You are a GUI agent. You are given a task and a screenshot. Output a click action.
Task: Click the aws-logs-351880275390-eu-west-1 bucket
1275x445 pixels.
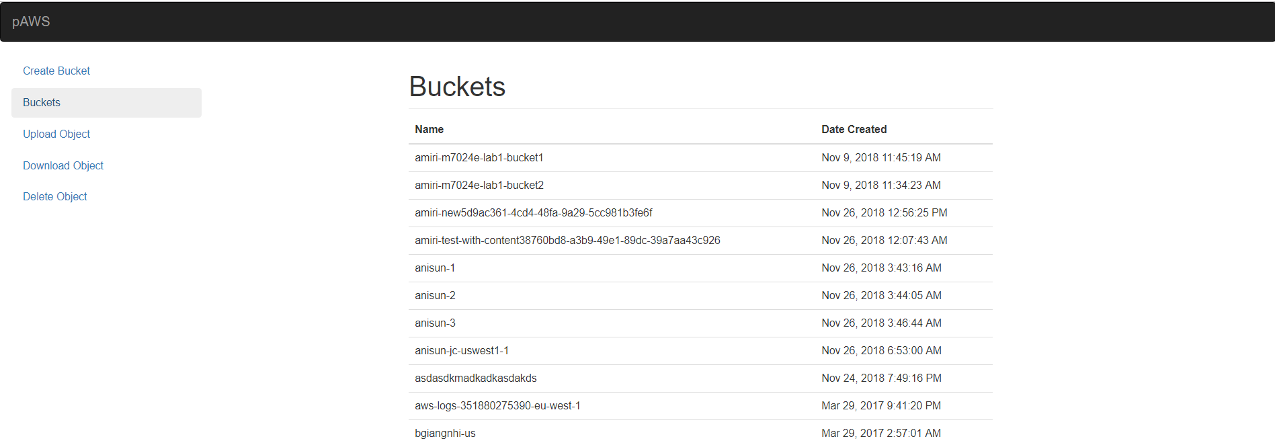coord(497,405)
